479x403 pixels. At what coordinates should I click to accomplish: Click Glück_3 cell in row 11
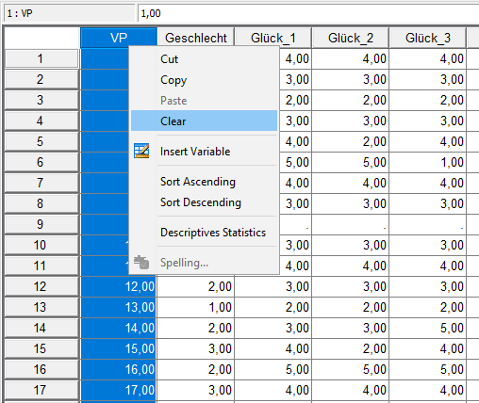428,266
